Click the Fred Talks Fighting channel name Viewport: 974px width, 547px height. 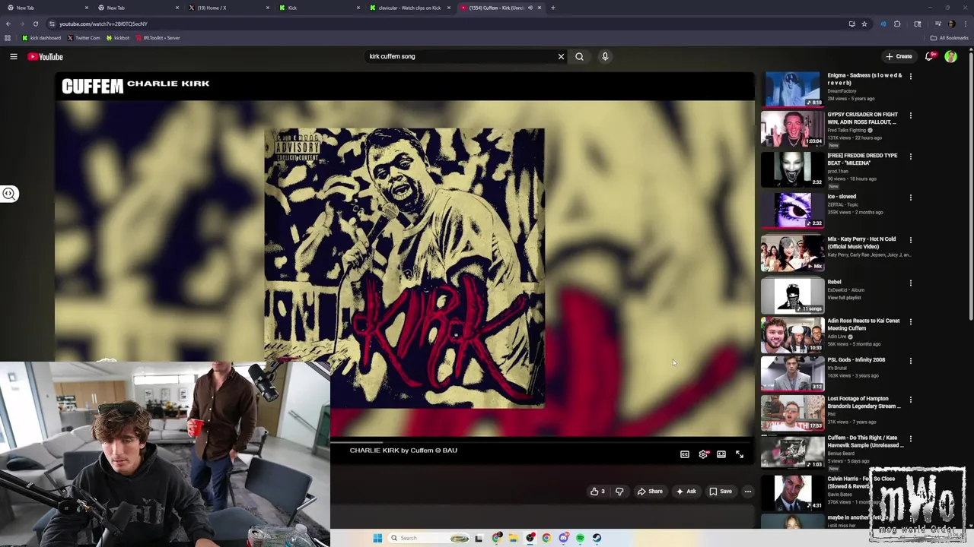coord(847,130)
